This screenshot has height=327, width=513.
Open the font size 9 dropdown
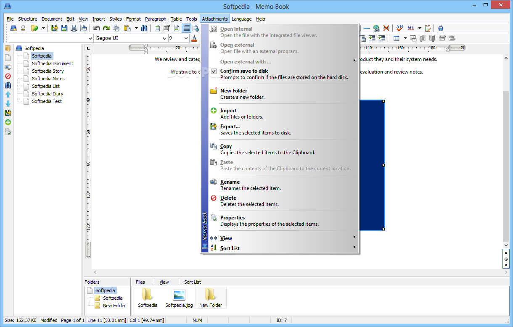186,38
